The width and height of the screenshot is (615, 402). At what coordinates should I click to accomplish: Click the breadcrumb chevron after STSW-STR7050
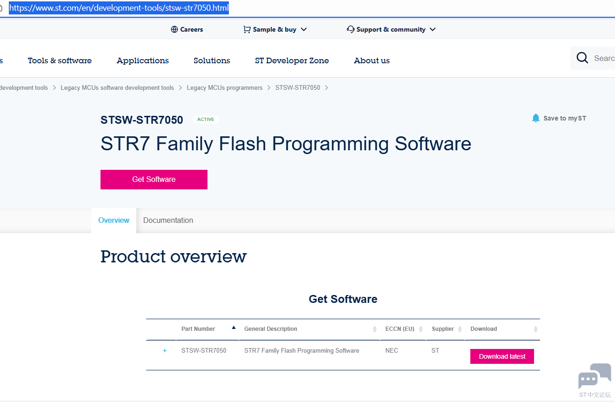(x=327, y=87)
